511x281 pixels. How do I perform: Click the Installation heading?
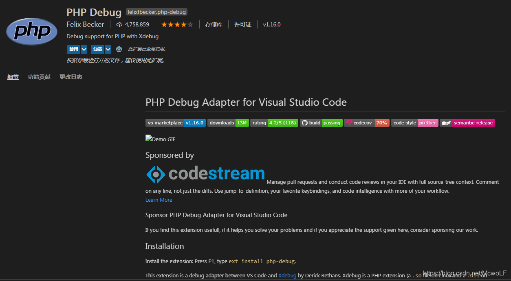[x=165, y=246]
